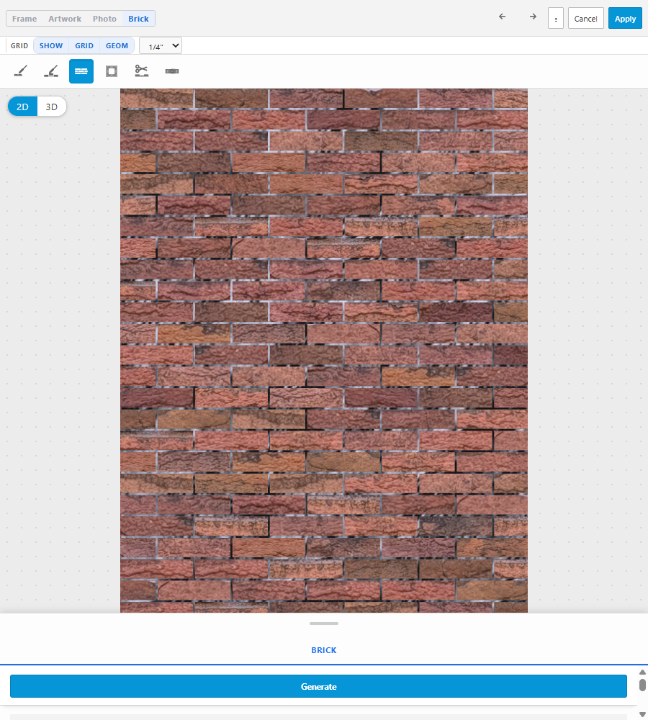Toggle the blue GRID snap option

click(84, 46)
